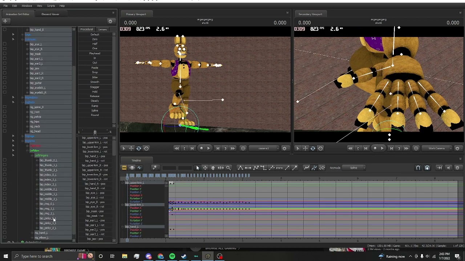Viewport: 465px width, 261px height.
Task: Activate the rotate tool under secondary viewport
Action: pyautogui.click(x=312, y=148)
